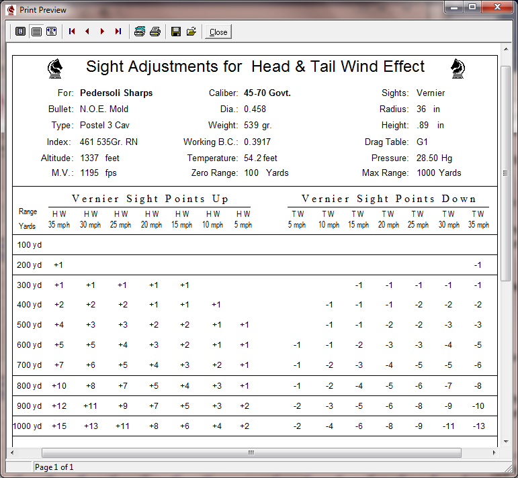The width and height of the screenshot is (518, 478).
Task: Click the '100 yd' row label
Action: (30, 245)
